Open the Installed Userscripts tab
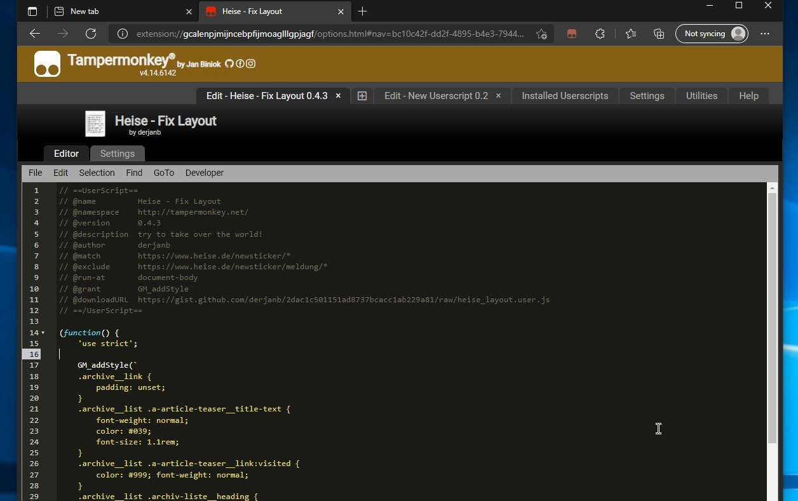 coord(565,96)
